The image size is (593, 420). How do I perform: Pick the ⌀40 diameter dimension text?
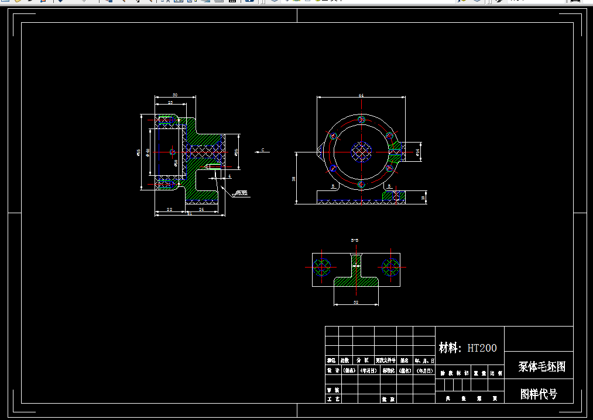click(148, 152)
